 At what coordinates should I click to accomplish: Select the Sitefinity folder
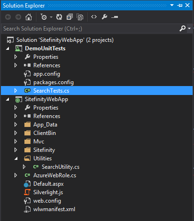pyautogui.click(x=44, y=150)
